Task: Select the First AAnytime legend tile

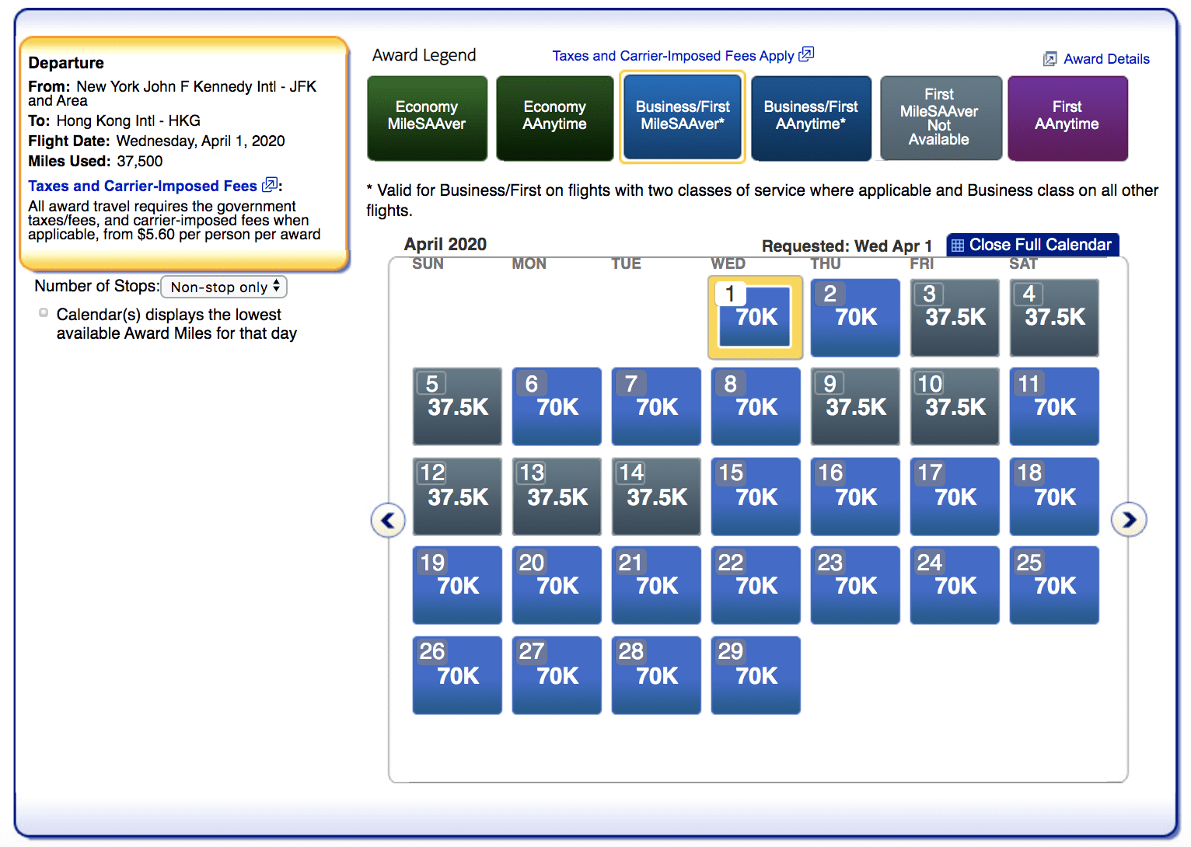Action: (1067, 117)
